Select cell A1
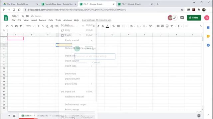The width and height of the screenshot is (213, 119). tap(16, 38)
